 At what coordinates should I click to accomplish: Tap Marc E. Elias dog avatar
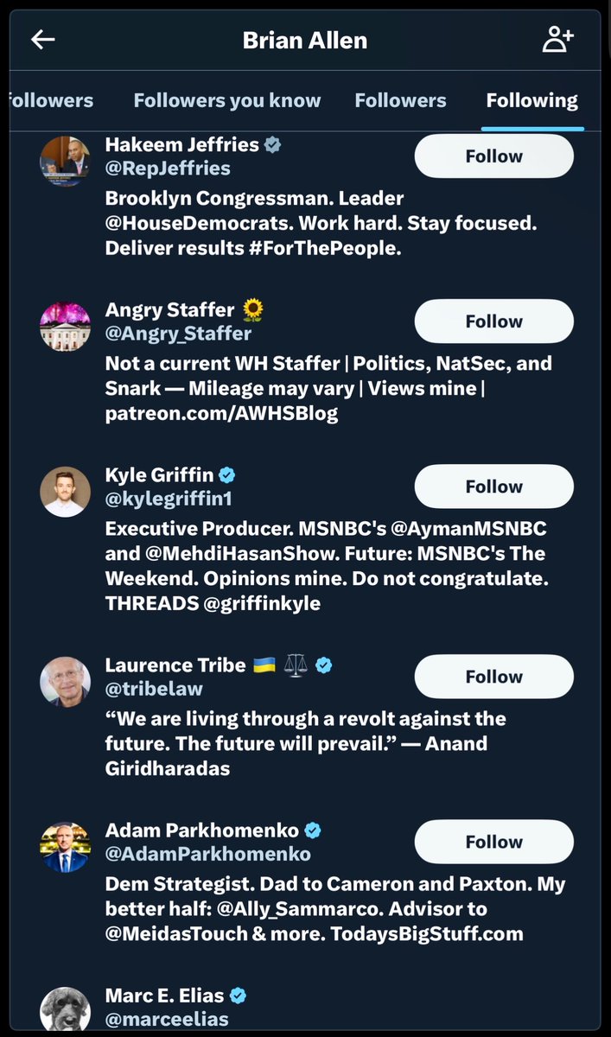pos(65,1011)
